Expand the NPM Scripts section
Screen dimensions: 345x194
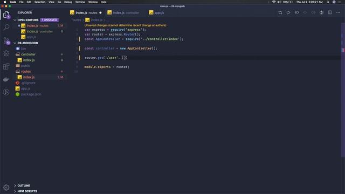(15, 191)
